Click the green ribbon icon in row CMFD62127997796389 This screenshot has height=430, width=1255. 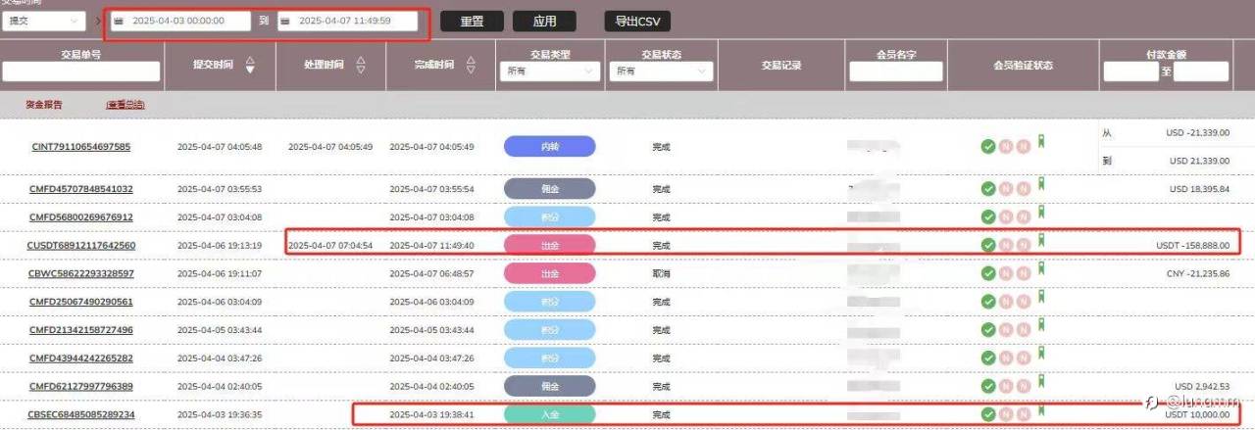1041,382
